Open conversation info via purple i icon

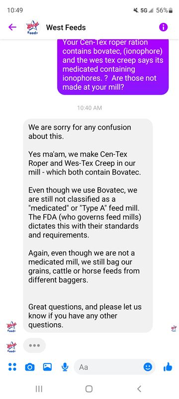tap(163, 27)
